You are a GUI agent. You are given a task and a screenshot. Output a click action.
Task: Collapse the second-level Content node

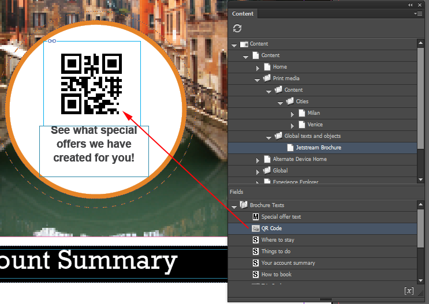(x=245, y=57)
